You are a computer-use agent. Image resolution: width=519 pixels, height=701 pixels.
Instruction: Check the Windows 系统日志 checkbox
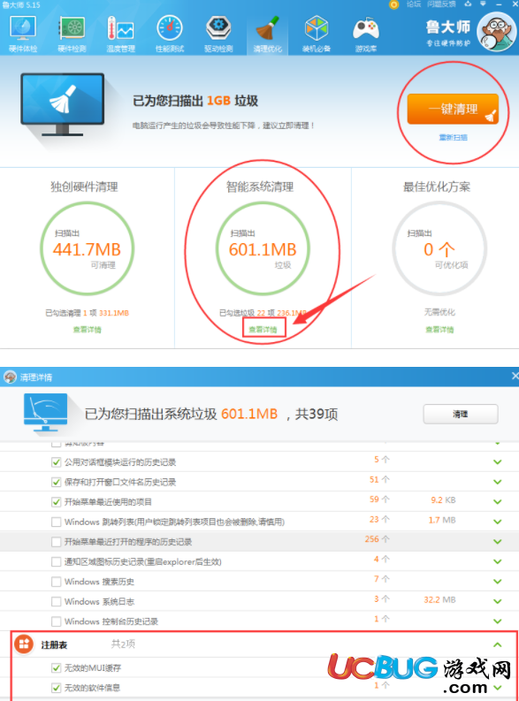coord(56,602)
